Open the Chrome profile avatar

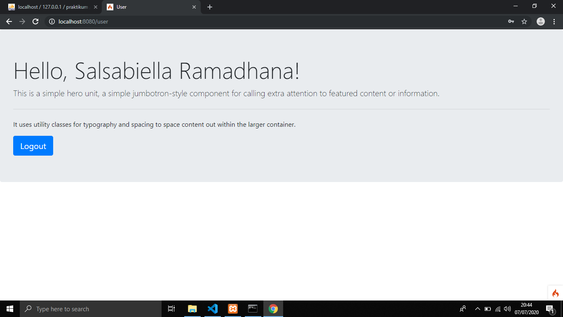[541, 21]
